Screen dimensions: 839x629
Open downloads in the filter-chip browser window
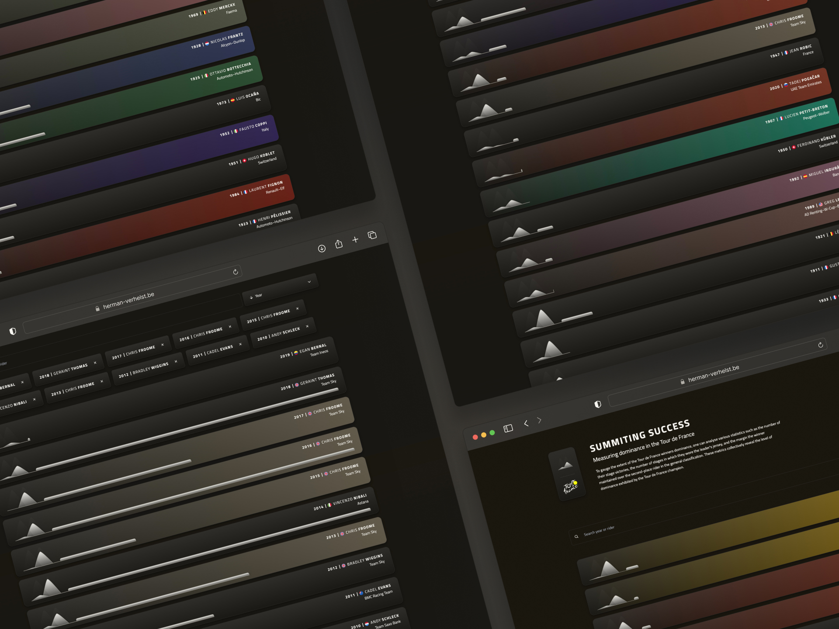tap(322, 249)
